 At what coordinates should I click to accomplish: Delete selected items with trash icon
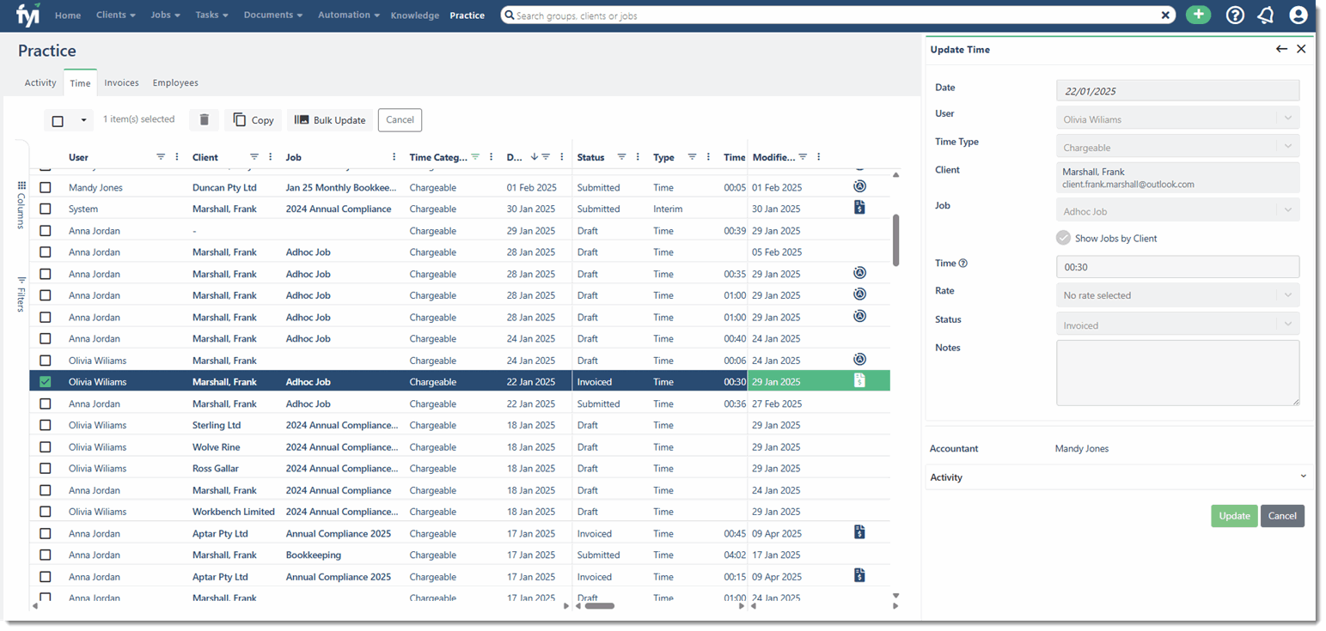[204, 120]
